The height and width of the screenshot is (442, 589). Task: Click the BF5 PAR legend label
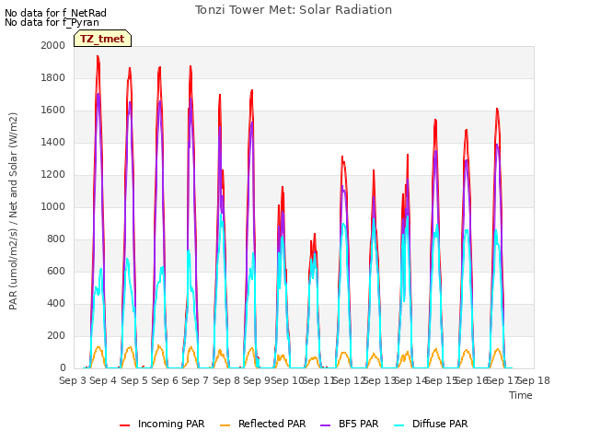358,424
